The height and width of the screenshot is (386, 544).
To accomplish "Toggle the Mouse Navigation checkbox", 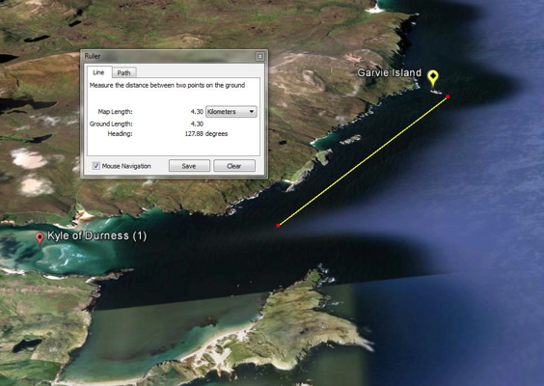I will (96, 166).
